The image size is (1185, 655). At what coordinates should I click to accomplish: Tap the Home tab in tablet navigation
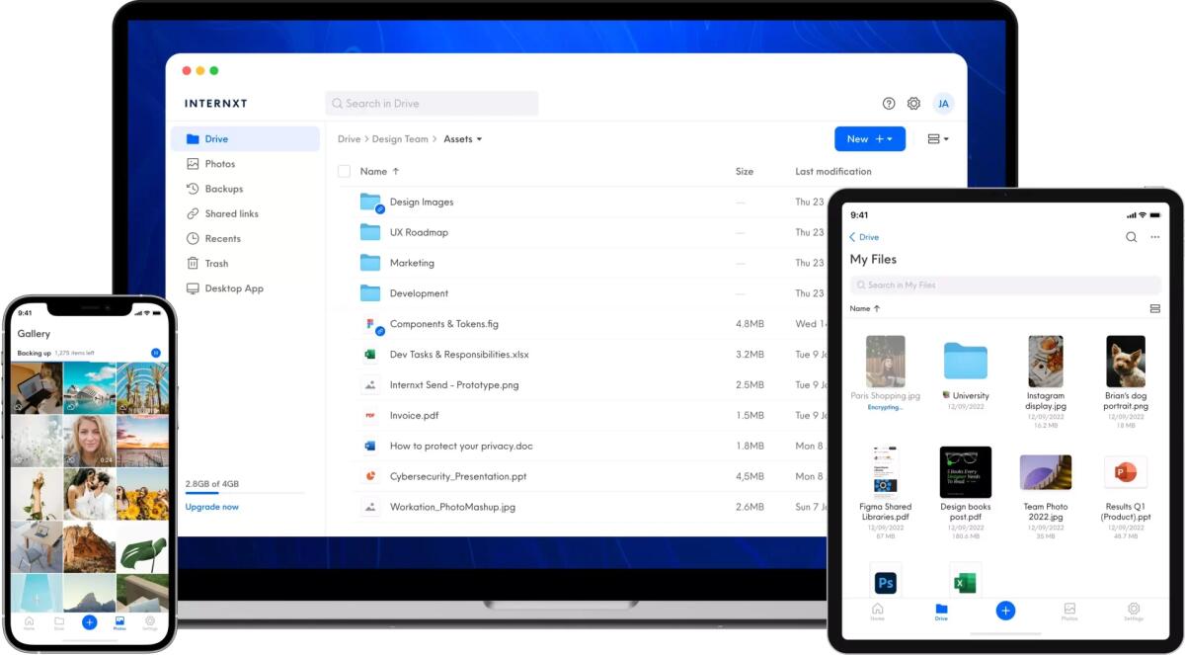pos(877,611)
